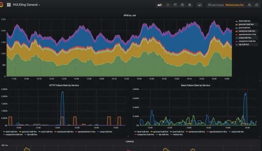
Task: Select santamob-hulk-live in Base Failure Rate legend
Action: tap(196, 132)
